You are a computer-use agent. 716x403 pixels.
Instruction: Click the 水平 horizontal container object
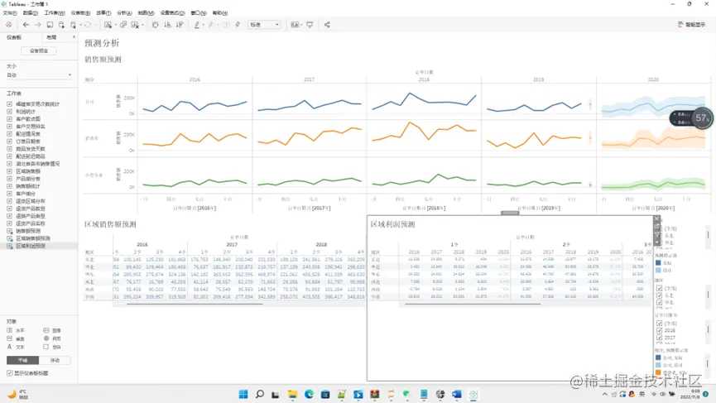click(16, 330)
